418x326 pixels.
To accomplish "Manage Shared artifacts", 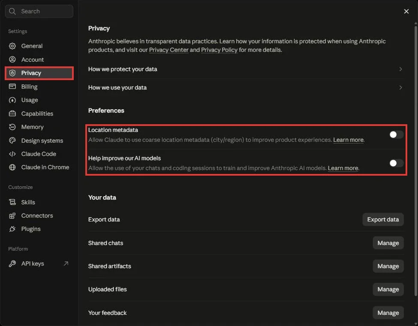I will click(x=388, y=266).
